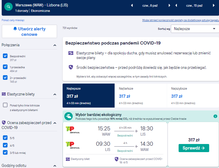Uncheck the 5/5 safety rating checkbox

coord(5,138)
